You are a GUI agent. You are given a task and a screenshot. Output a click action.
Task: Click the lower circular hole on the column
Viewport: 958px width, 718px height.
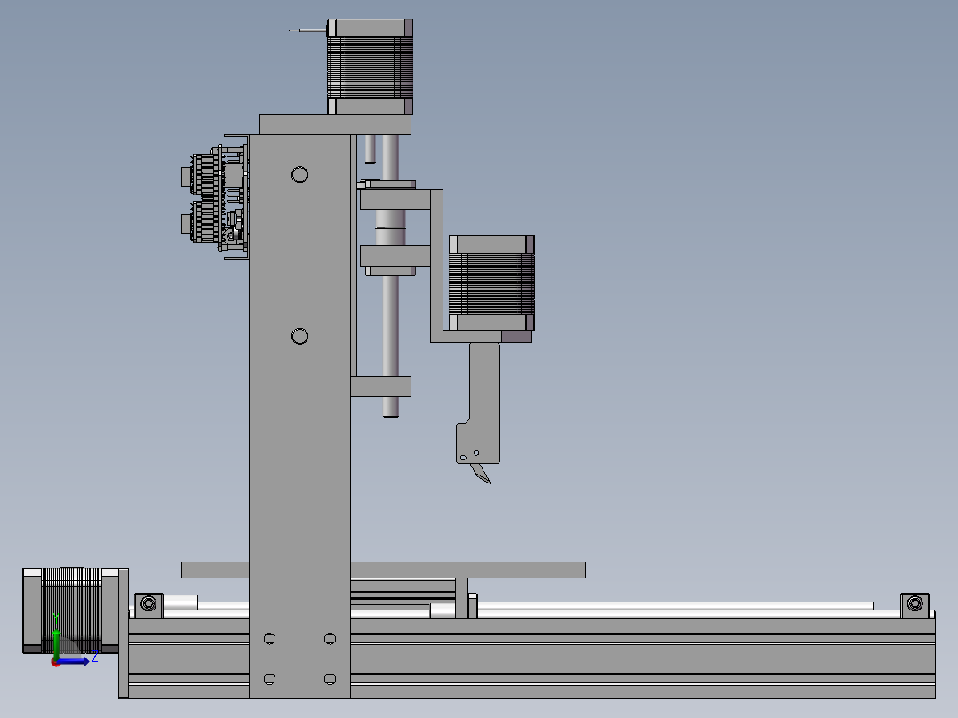coord(299,335)
